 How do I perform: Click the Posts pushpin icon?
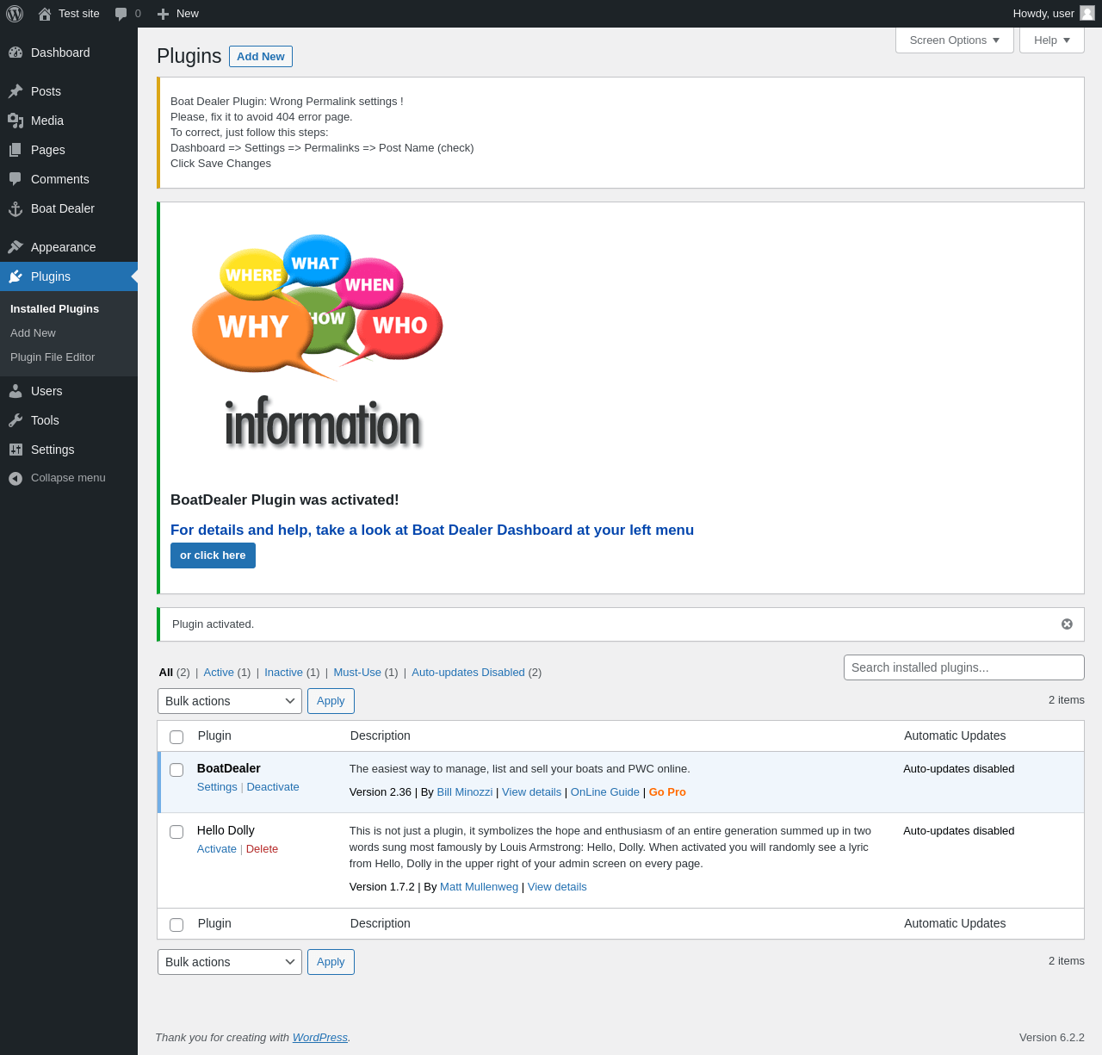click(15, 91)
